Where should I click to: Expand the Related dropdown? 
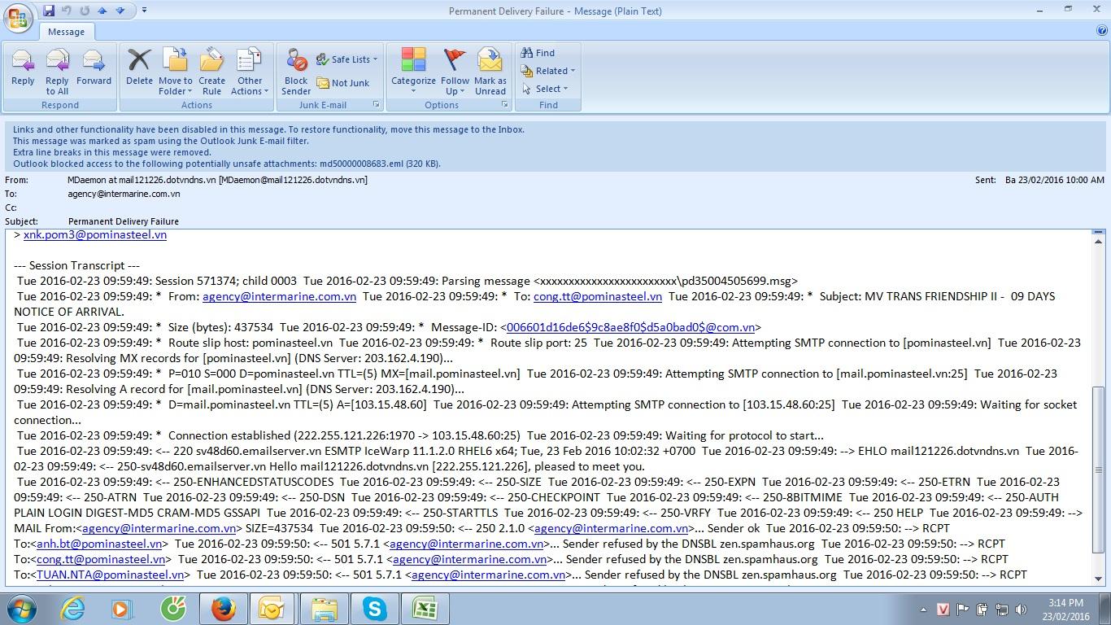(x=549, y=71)
